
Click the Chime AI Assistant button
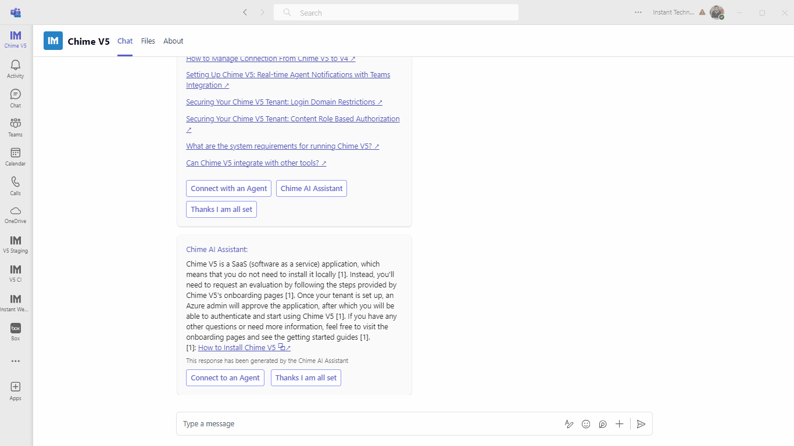coord(312,188)
